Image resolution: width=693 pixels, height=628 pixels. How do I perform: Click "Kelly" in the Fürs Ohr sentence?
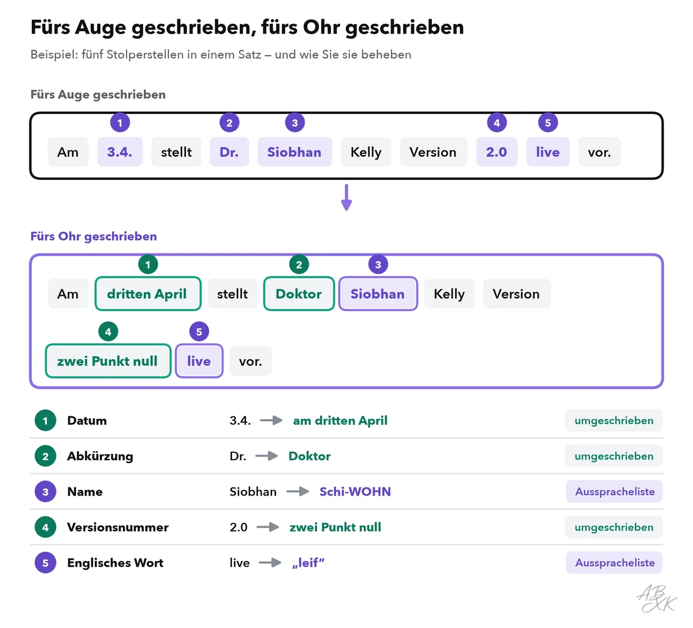tap(449, 294)
